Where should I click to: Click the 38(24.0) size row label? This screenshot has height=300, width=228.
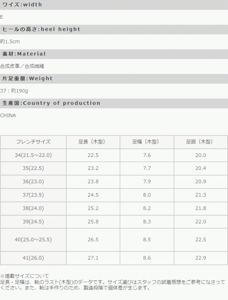click(x=33, y=208)
